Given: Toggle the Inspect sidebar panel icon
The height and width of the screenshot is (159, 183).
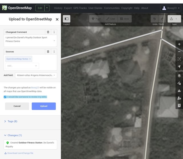Looking at the screenshot, I should click(x=67, y=19).
